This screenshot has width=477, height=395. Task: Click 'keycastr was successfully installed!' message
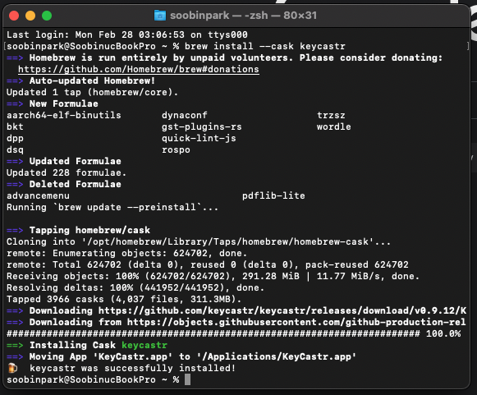(x=133, y=369)
